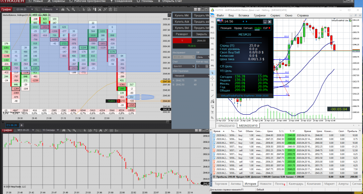Click Закрыть position button
363x194 pixels.
point(201,34)
